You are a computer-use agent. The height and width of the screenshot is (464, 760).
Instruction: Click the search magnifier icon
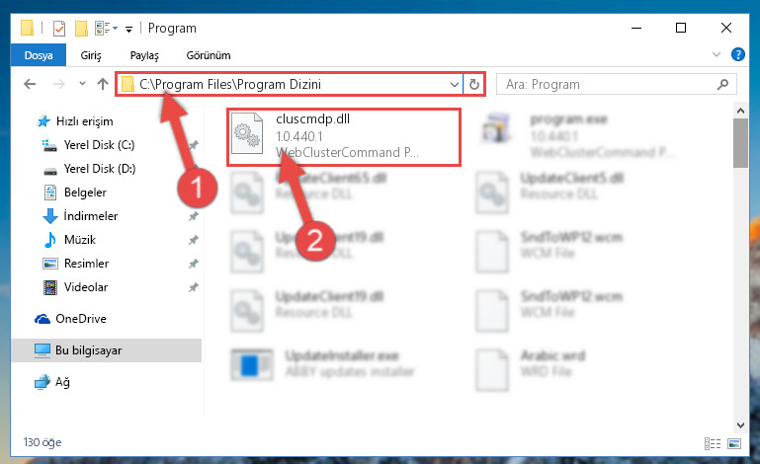[722, 84]
